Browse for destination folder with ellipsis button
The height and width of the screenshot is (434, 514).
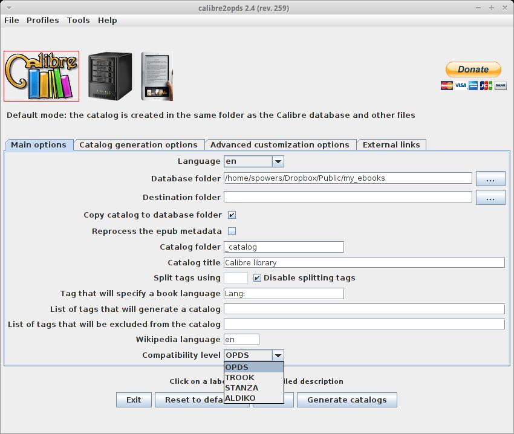point(490,198)
